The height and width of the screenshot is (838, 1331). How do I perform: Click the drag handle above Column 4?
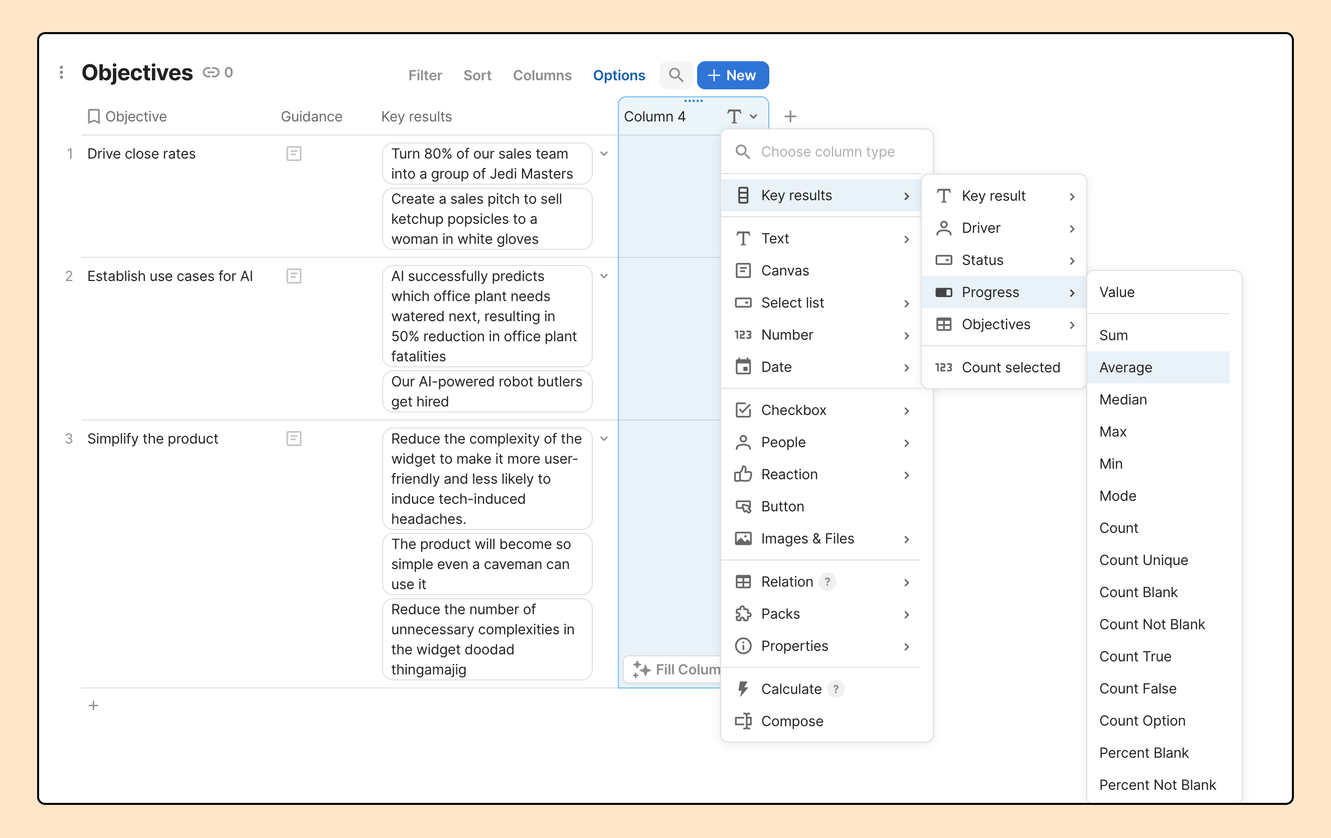693,101
